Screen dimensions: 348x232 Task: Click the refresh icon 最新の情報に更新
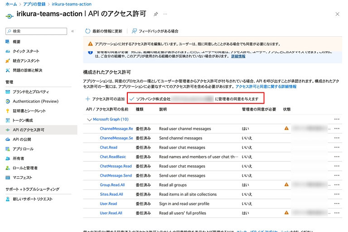click(x=87, y=31)
